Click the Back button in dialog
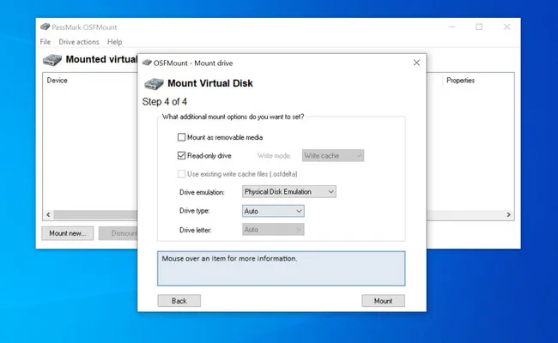Viewport: 558px width, 343px height. click(x=179, y=301)
